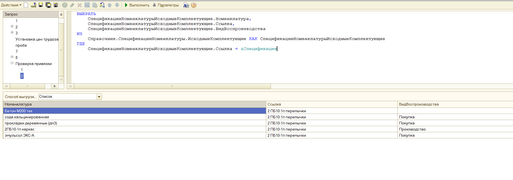Sort by Ссылка column header
Image resolution: width=513 pixels, height=180 pixels.
tap(332, 104)
